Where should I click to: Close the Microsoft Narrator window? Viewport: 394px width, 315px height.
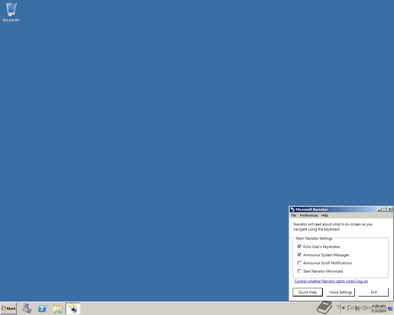(390, 209)
